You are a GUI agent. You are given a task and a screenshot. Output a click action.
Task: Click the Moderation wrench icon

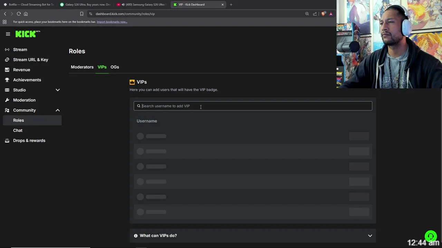click(7, 100)
